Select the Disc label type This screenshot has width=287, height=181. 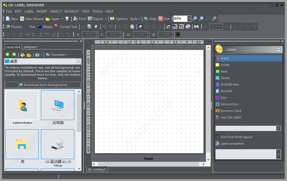coord(223,98)
